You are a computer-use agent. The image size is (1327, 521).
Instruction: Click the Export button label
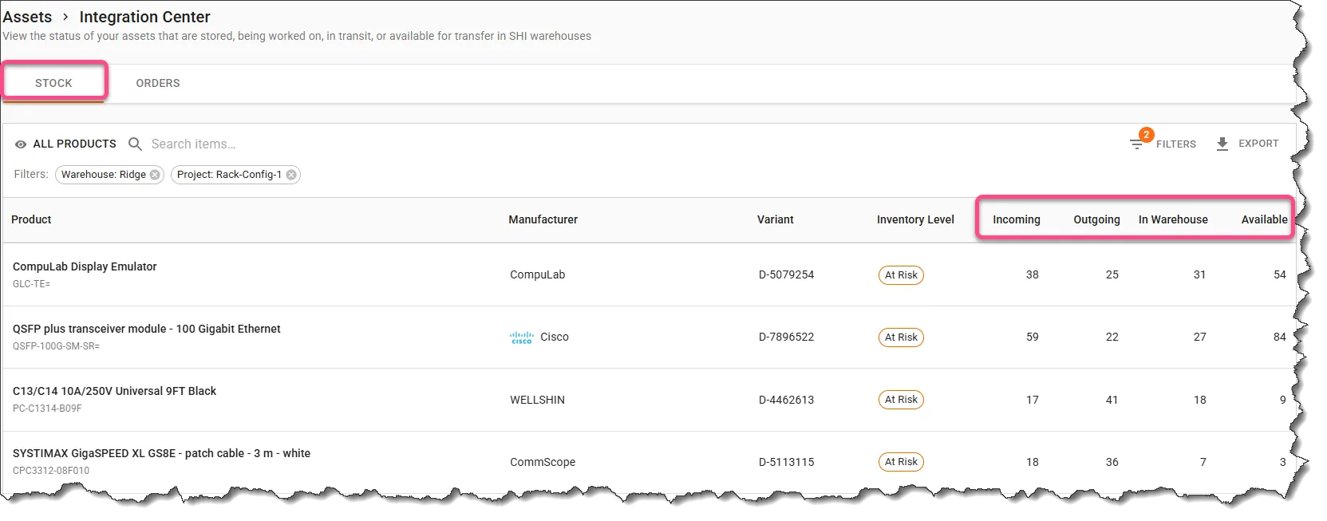coord(1258,144)
